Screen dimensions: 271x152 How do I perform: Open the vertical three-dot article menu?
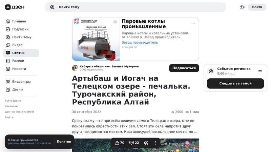[x=155, y=143]
